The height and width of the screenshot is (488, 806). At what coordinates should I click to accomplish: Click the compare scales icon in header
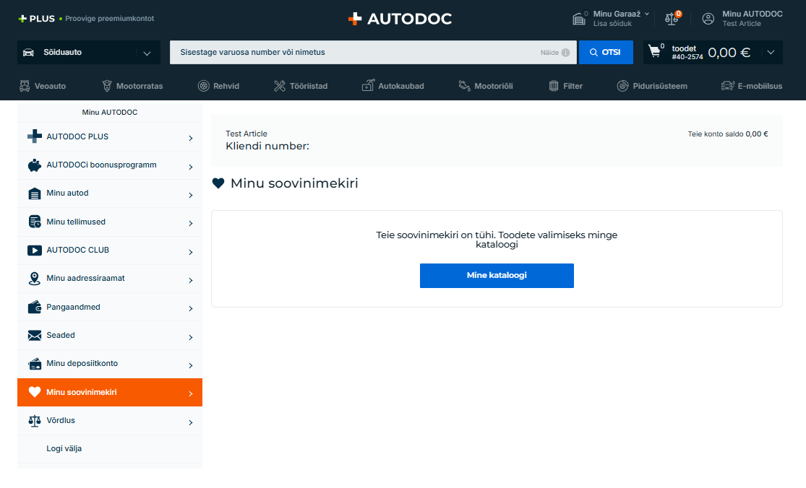672,19
